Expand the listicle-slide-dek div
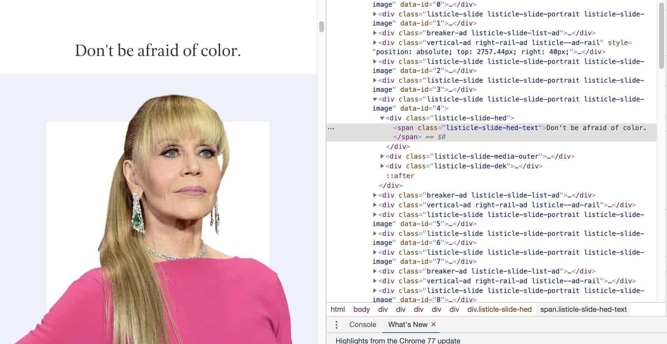Viewport: 667px width, 344px height. point(382,166)
